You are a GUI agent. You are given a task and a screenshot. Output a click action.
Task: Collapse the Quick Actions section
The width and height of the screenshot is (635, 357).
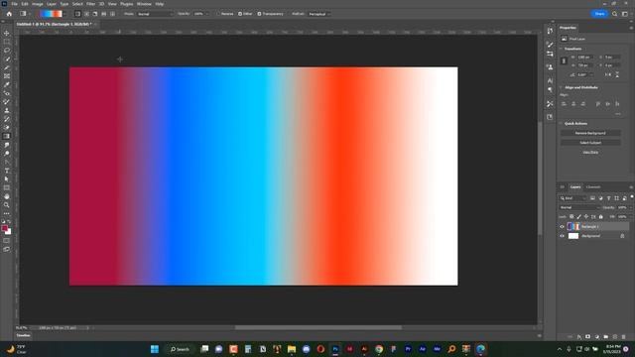click(x=562, y=123)
